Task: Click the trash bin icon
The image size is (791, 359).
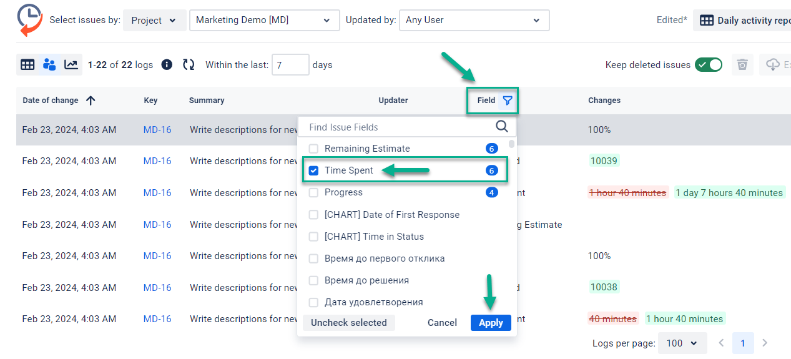Action: (742, 65)
